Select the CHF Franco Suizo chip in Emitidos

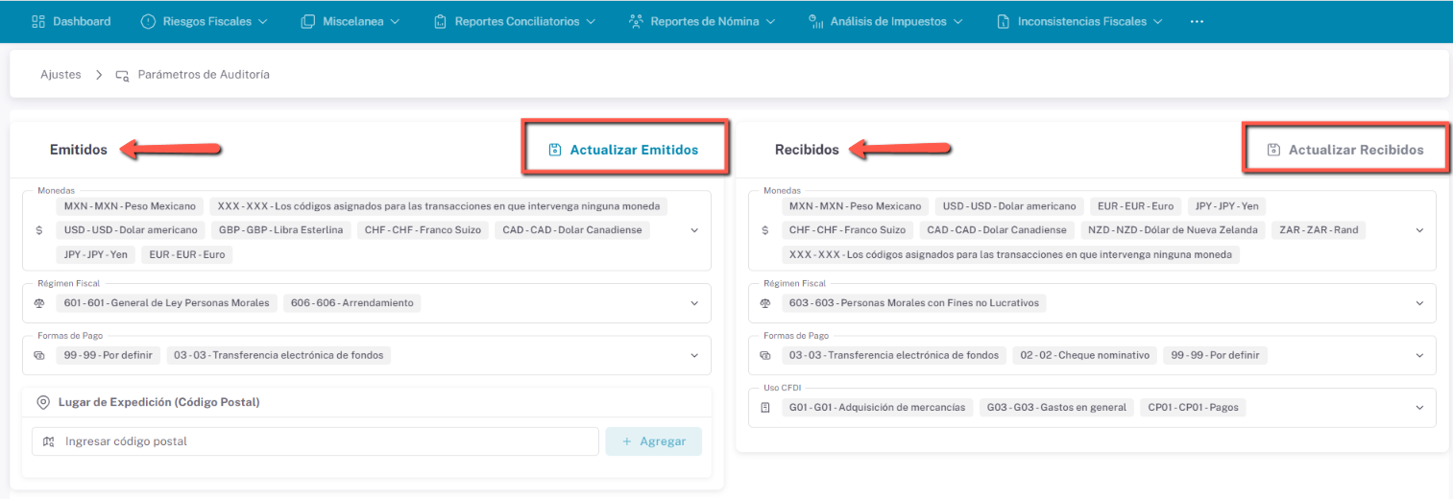pyautogui.click(x=424, y=230)
